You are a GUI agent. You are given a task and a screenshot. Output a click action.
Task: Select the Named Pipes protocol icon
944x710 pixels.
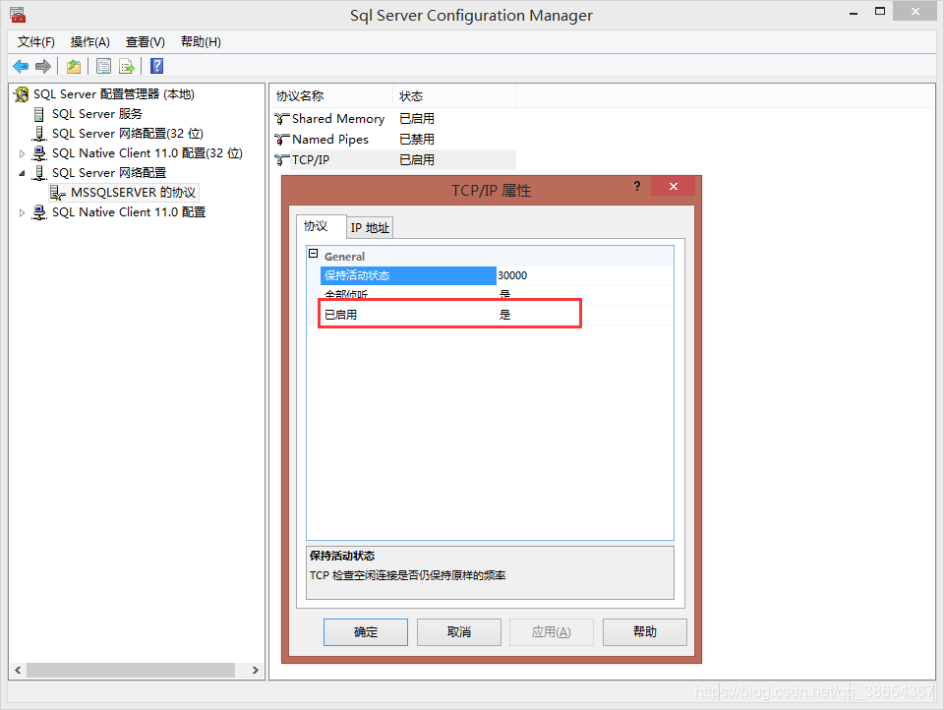(282, 140)
